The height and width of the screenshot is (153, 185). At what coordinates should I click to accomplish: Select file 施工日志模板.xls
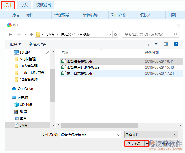[121, 73]
